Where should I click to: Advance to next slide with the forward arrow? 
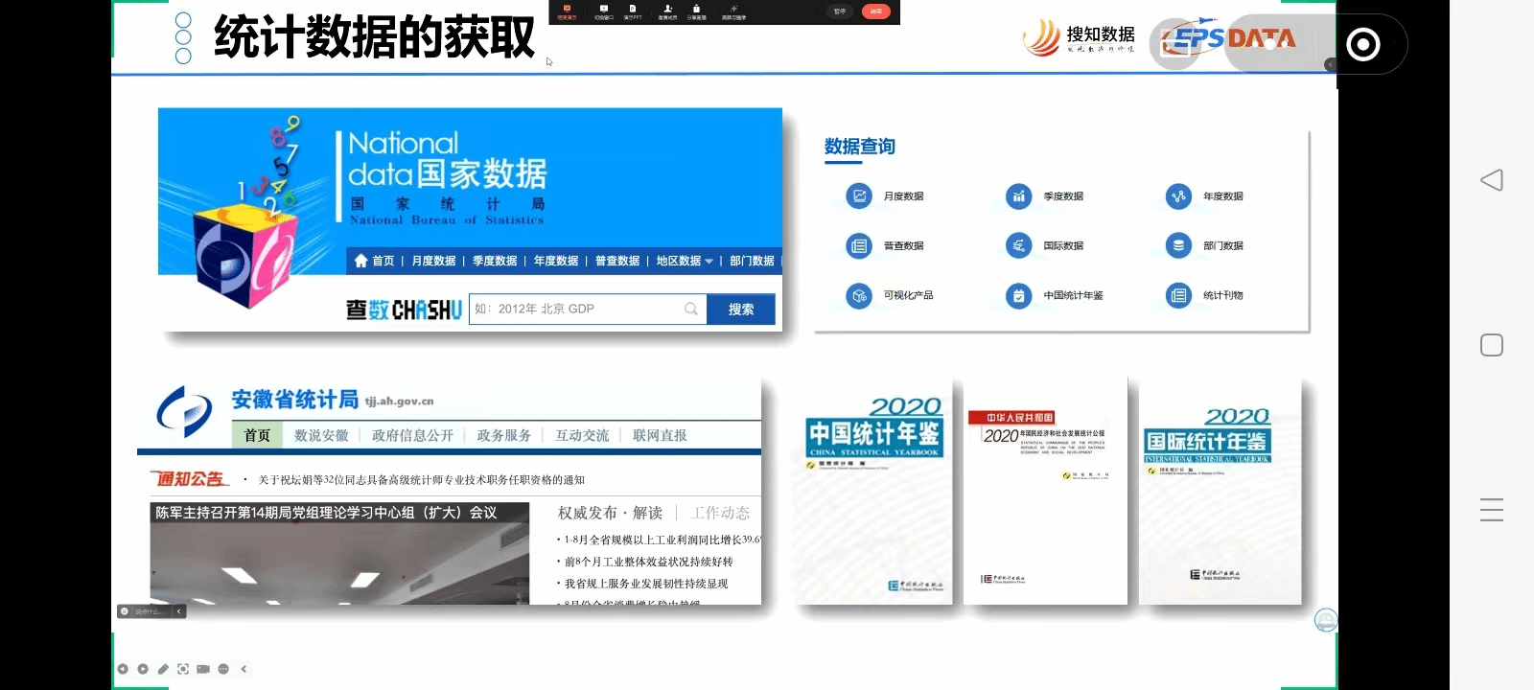(143, 669)
